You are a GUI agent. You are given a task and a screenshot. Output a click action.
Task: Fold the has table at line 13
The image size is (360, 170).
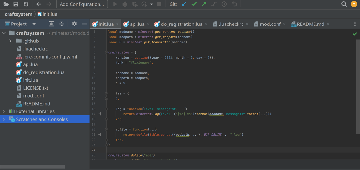click(x=106, y=93)
